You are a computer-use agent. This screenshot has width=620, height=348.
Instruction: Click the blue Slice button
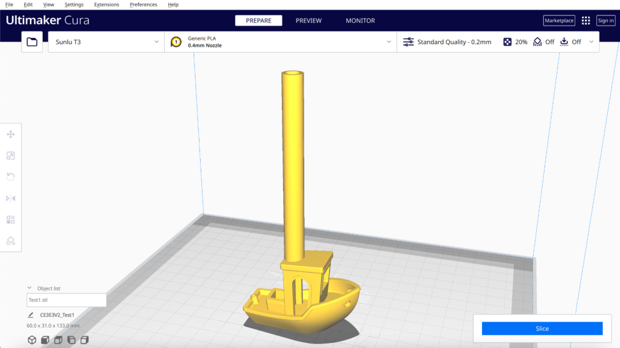(542, 329)
